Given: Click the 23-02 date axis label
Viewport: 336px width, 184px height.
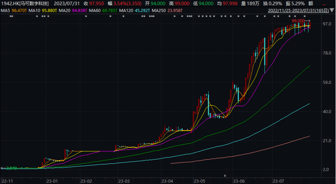Looking at the screenshot, I should 86,181.
